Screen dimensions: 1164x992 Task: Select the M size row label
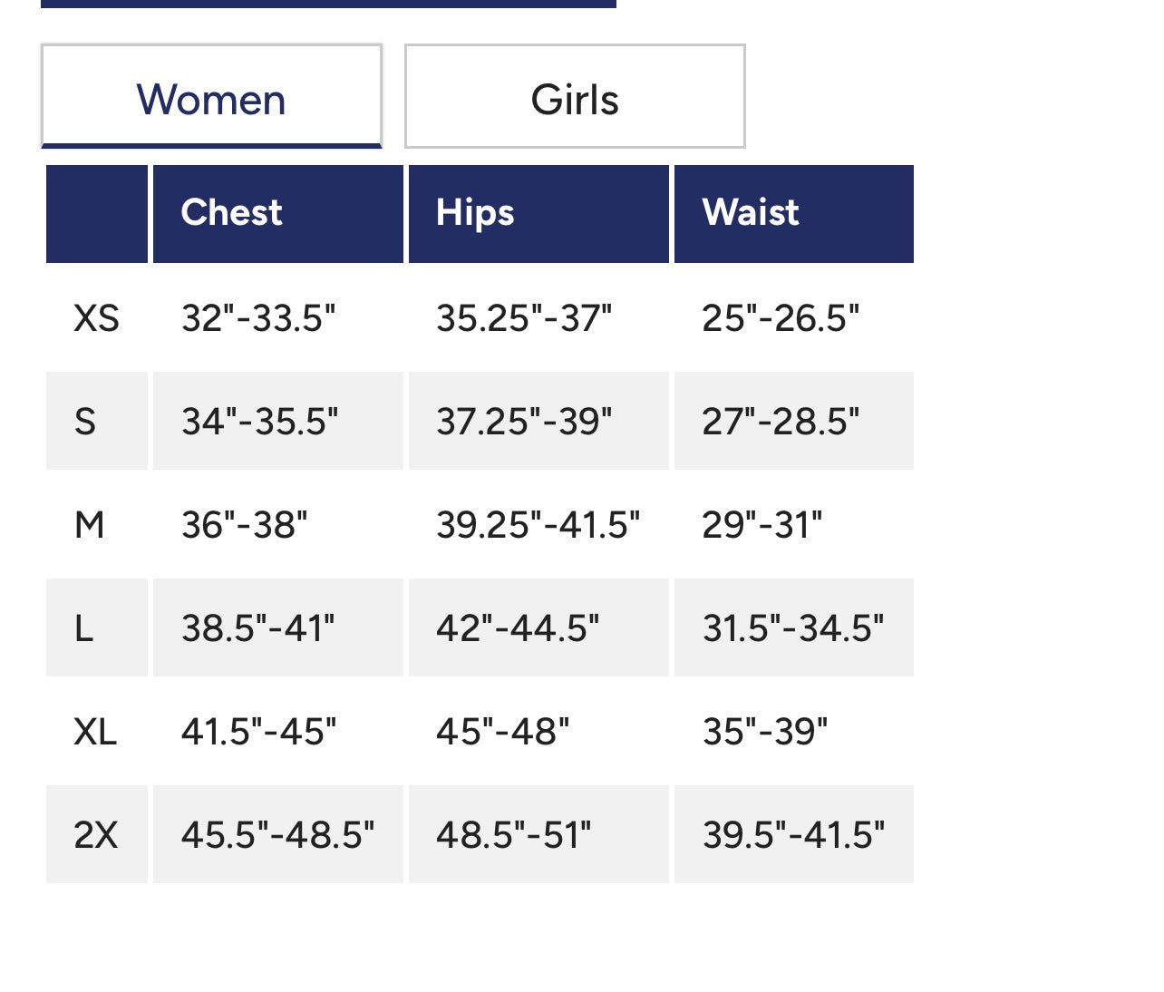tap(90, 525)
